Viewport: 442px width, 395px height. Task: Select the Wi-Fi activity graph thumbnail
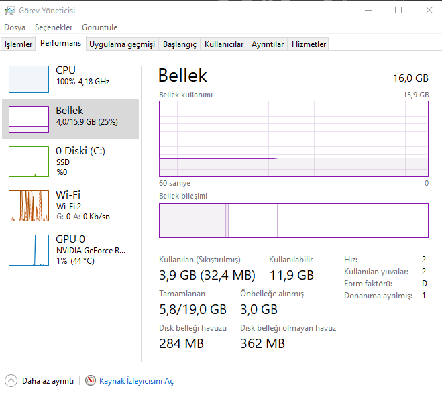pyautogui.click(x=29, y=205)
